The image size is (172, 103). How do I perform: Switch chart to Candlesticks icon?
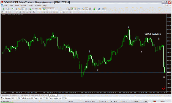pyautogui.click(x=72, y=9)
